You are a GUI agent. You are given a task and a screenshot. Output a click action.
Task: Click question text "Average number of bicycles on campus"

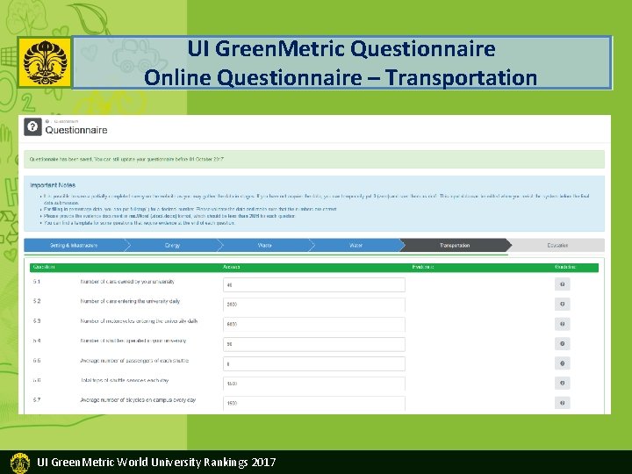[138, 400]
